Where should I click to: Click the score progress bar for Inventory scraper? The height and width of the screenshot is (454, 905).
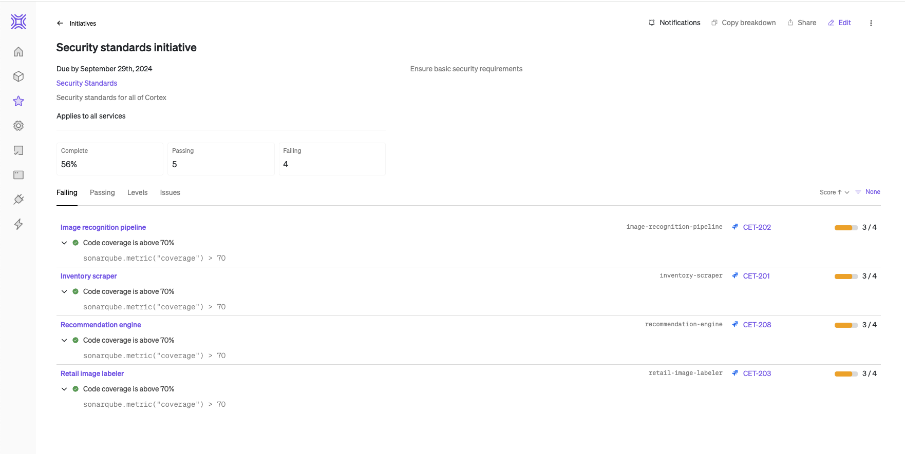click(845, 277)
